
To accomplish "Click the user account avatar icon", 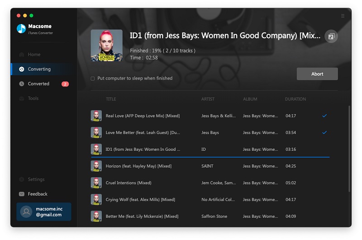I will tap(26, 211).
